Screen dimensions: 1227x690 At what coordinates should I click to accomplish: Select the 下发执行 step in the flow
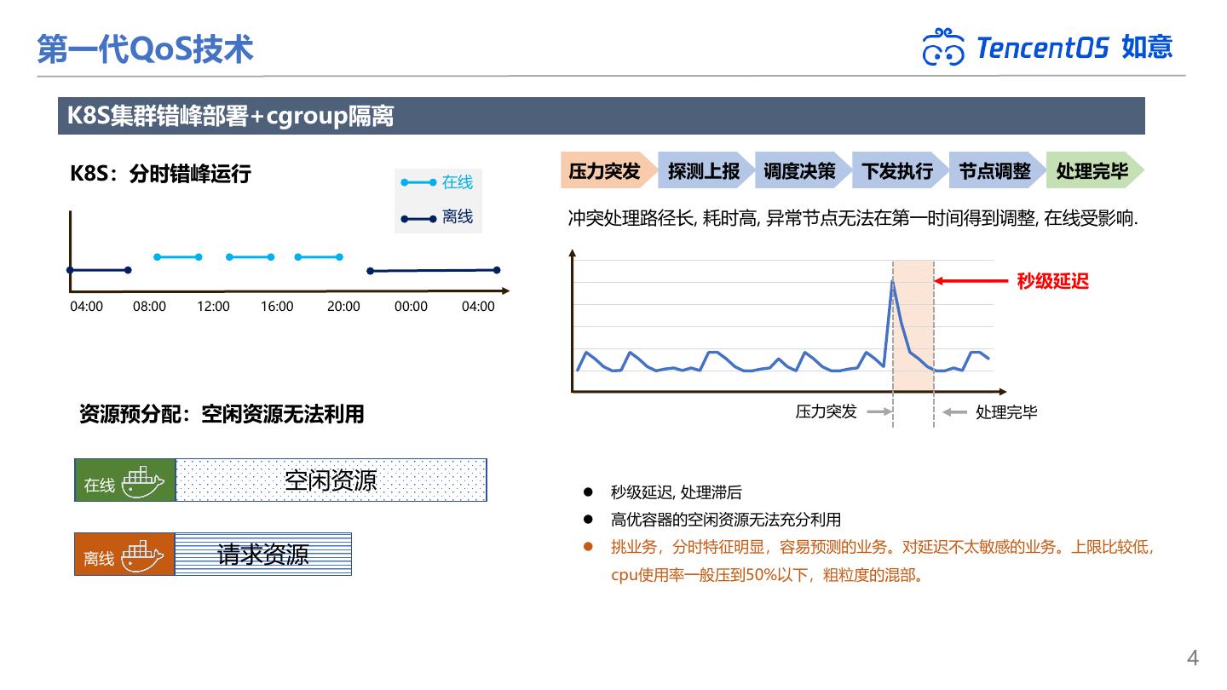(897, 170)
